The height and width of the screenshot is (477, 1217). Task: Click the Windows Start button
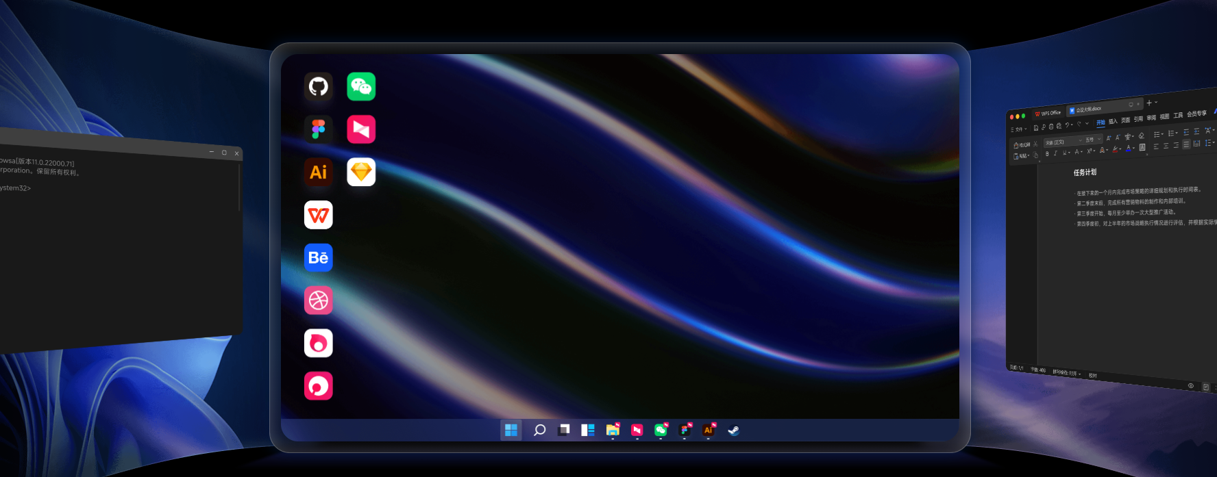tap(511, 430)
